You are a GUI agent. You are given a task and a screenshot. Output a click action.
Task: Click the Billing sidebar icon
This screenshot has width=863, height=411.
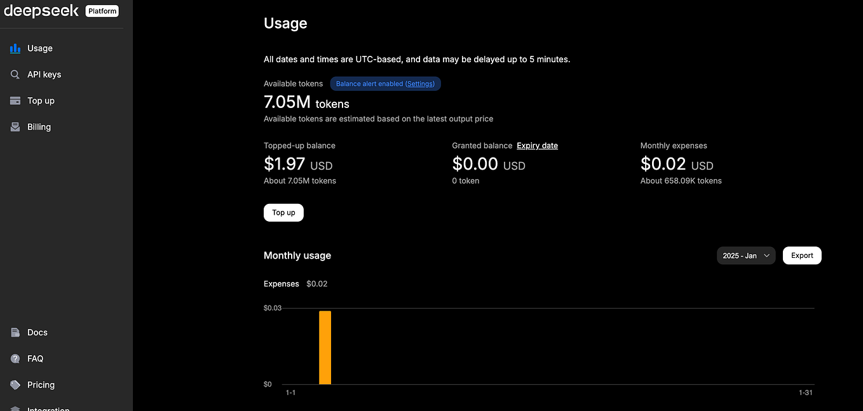(15, 127)
